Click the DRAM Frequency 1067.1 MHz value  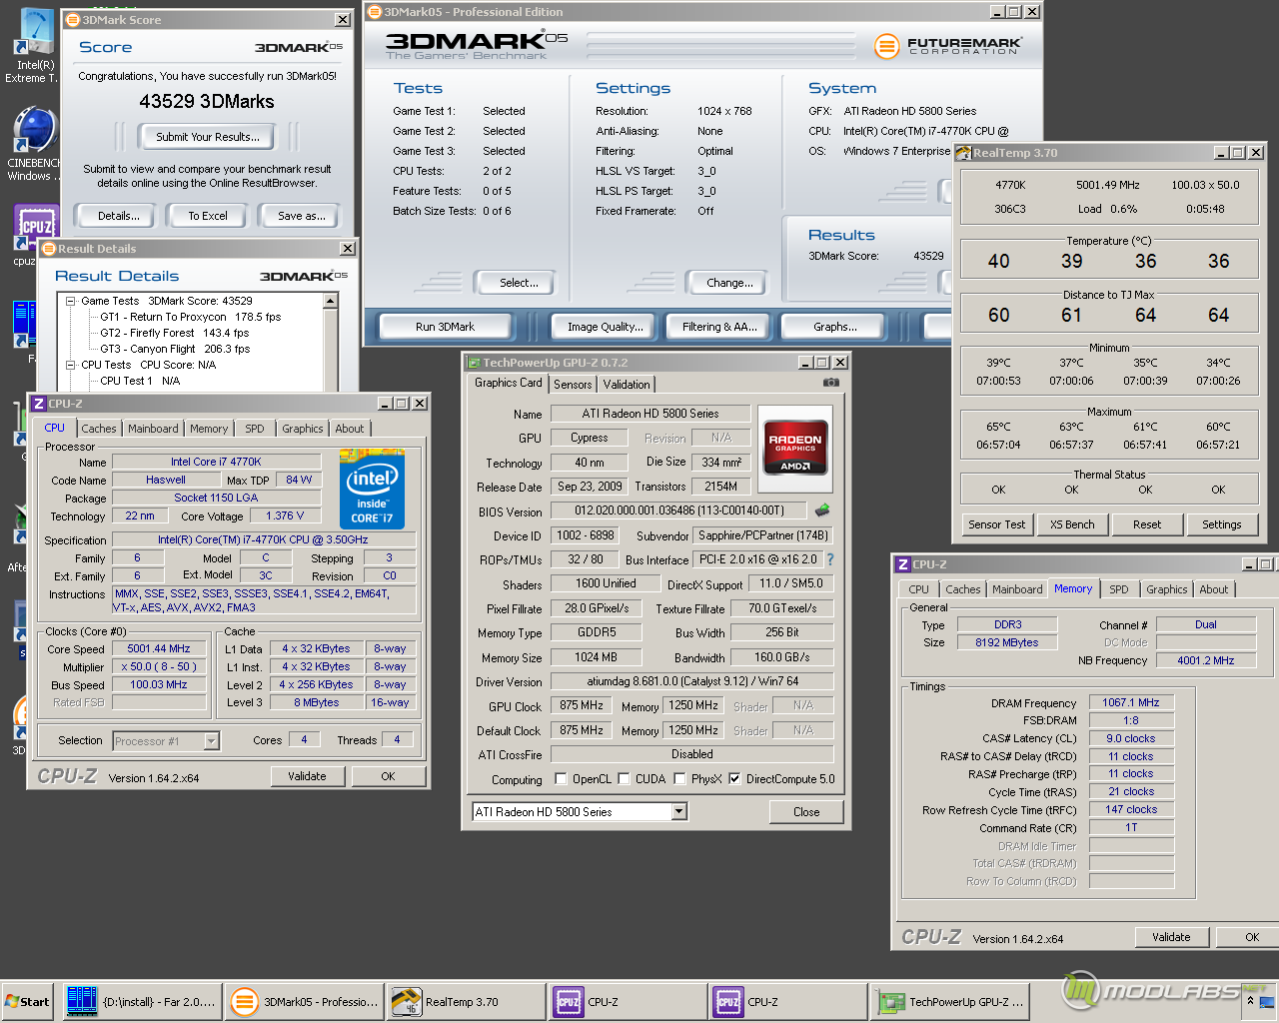click(1131, 702)
